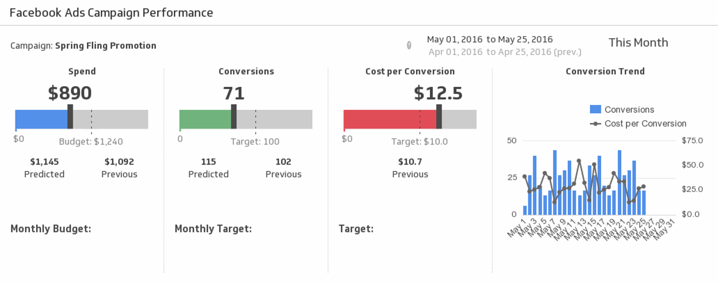Click the Cost per Conversion legend marker

[x=595, y=124]
